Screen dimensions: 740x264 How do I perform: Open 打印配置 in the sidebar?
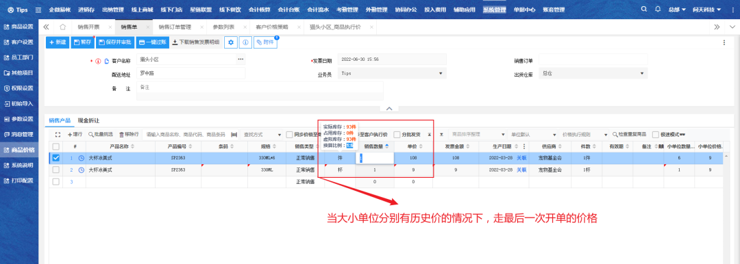19,181
